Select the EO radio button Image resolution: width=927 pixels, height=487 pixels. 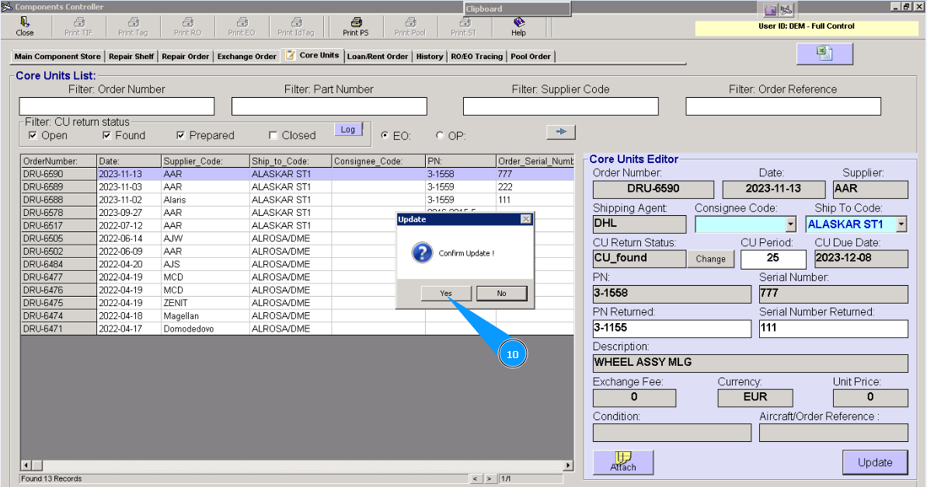tap(385, 135)
